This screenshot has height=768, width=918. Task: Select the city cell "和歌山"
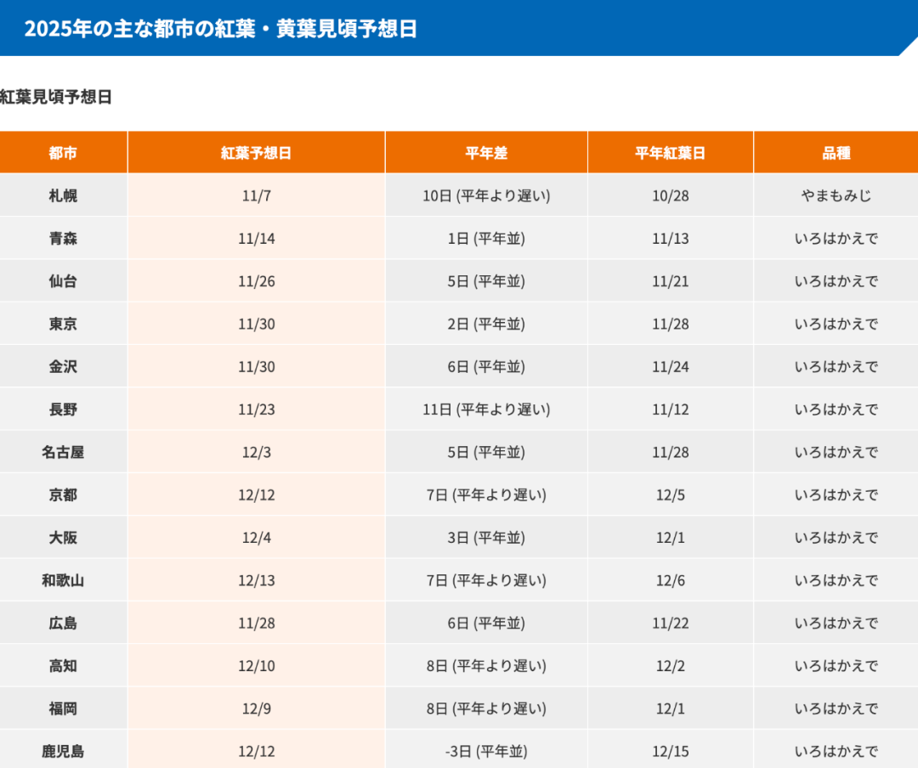(x=63, y=580)
